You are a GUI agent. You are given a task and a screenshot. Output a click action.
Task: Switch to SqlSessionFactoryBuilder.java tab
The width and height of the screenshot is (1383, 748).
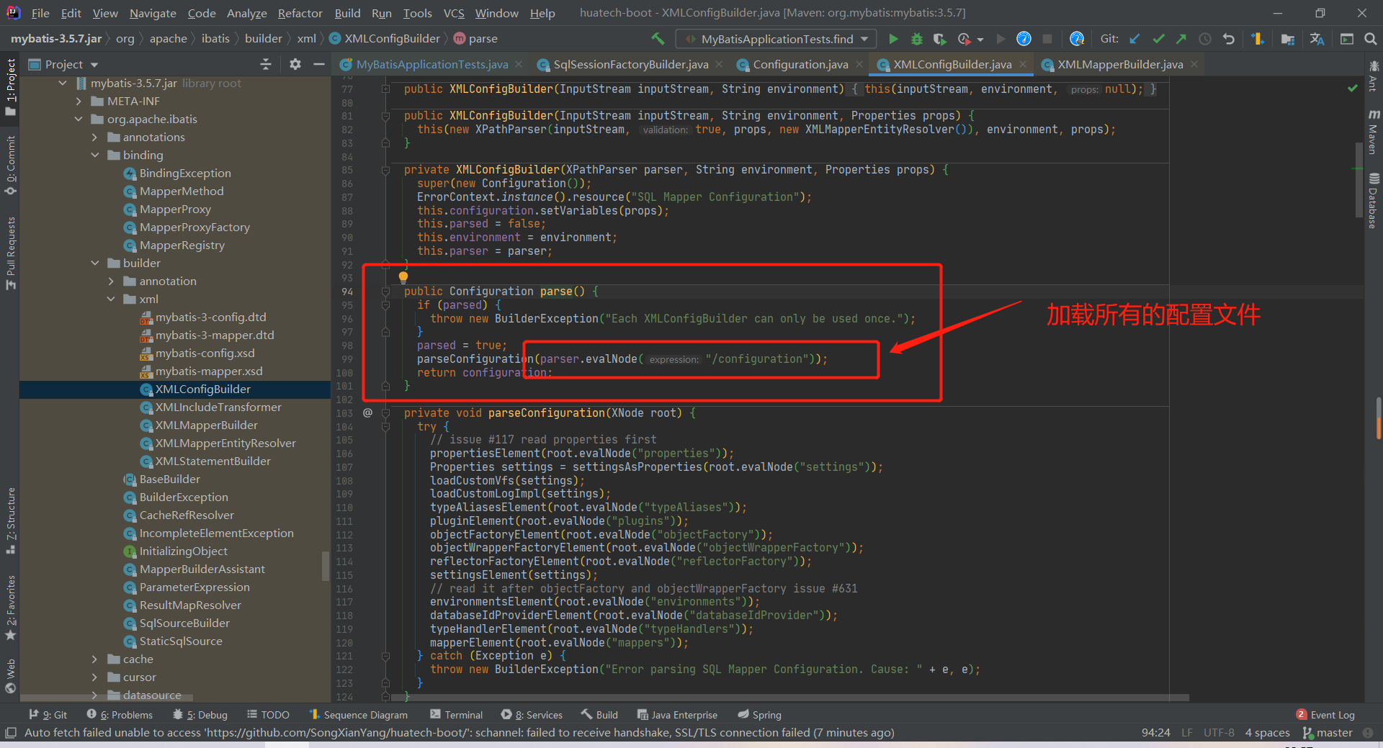click(x=630, y=65)
